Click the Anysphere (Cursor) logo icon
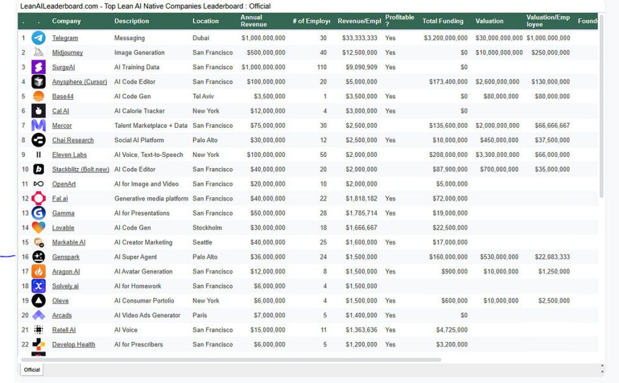The image size is (619, 383). [38, 81]
